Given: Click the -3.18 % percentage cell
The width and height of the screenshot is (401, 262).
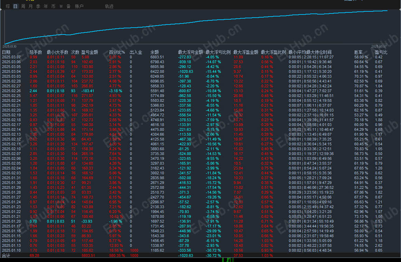Looking at the screenshot, I should 116,91.
